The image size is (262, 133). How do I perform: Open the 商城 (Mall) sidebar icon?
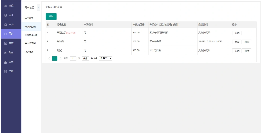(5, 43)
